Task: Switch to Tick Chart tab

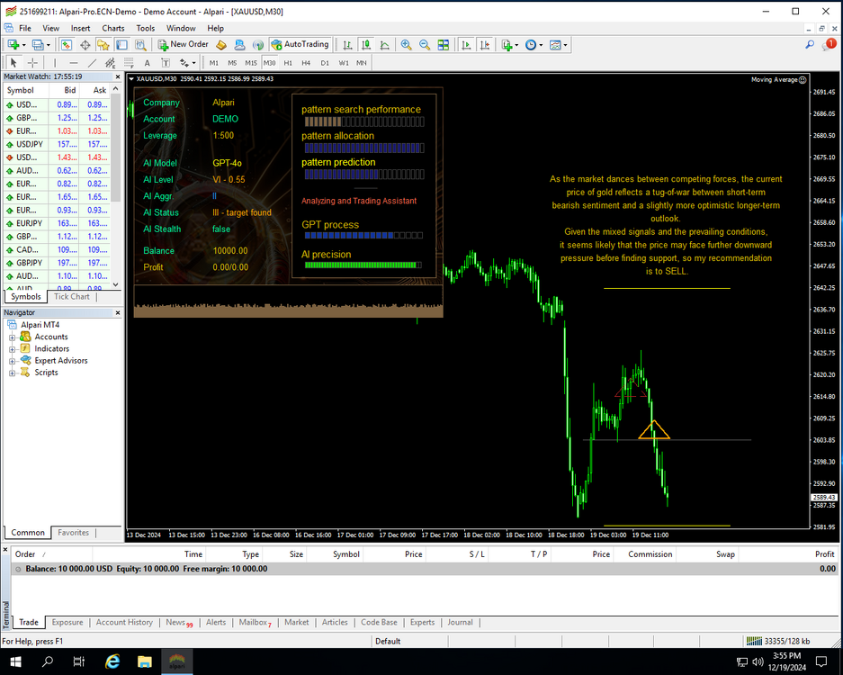Action: pyautogui.click(x=71, y=296)
